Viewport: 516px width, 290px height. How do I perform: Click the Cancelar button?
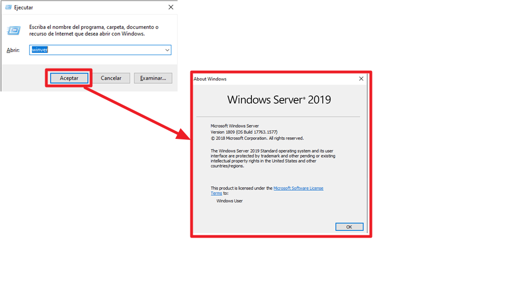tap(111, 78)
